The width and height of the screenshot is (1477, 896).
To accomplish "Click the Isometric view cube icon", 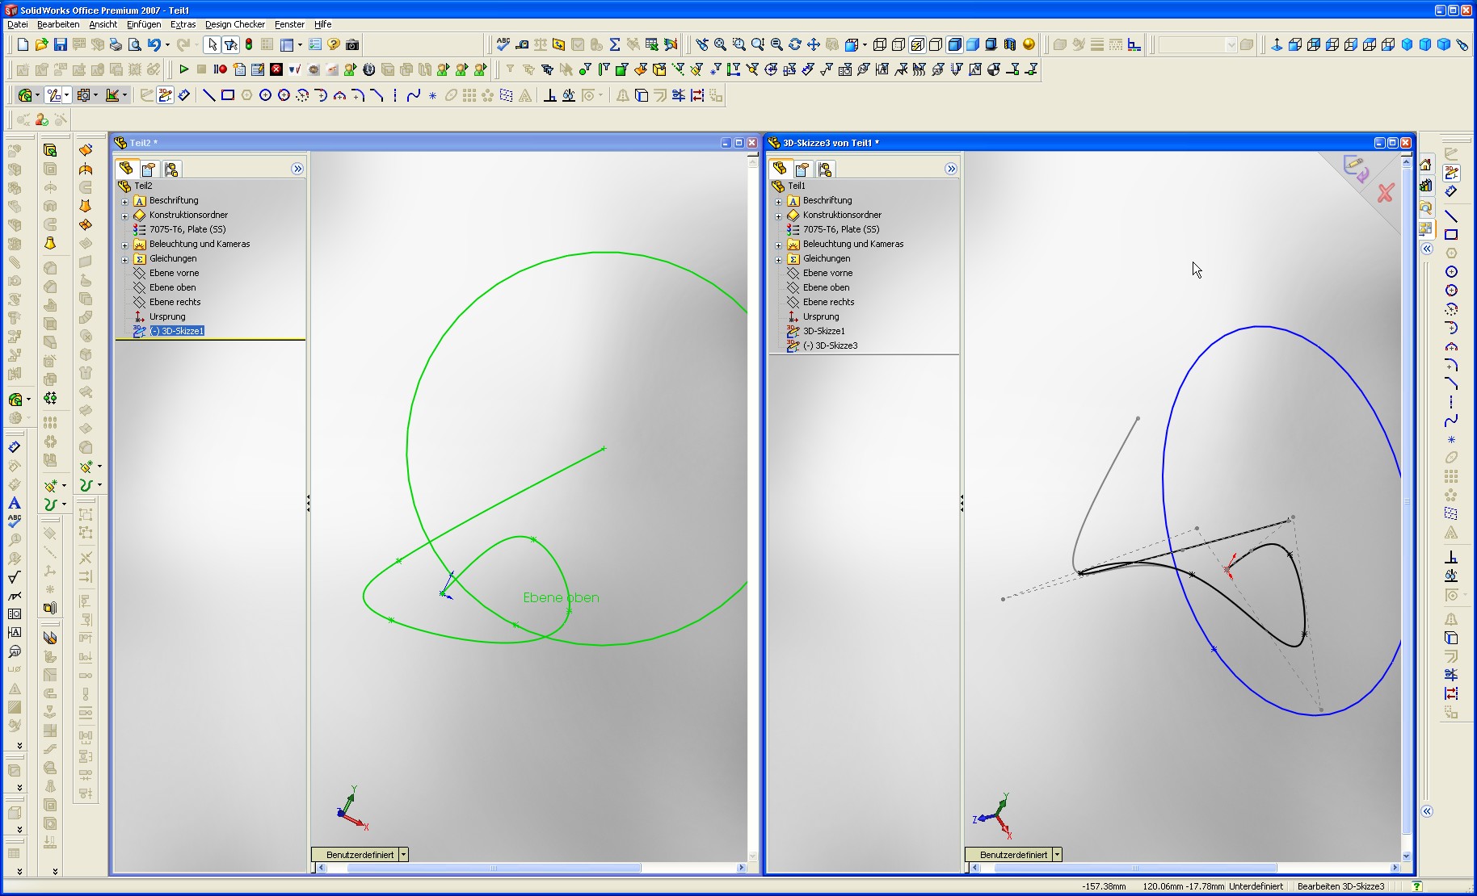I will click(1407, 45).
